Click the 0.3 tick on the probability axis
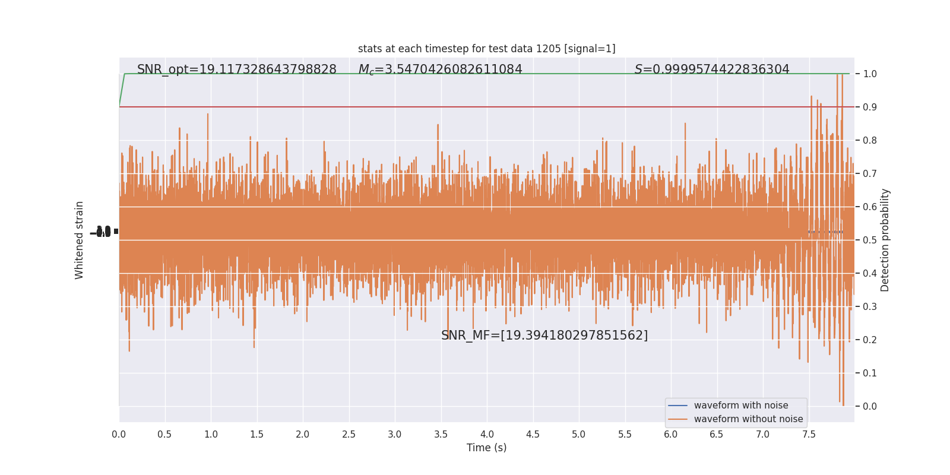 [870, 307]
